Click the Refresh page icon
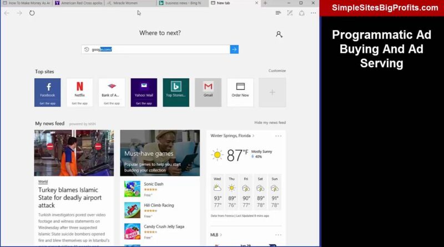 click(x=32, y=13)
